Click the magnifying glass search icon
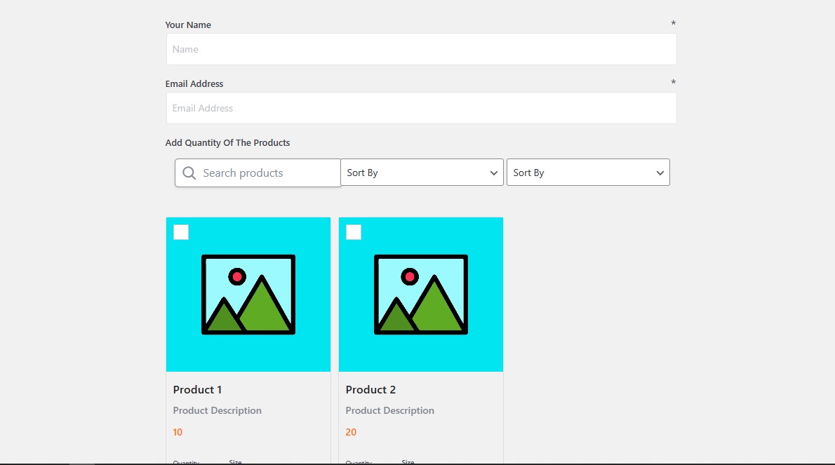 click(x=188, y=173)
